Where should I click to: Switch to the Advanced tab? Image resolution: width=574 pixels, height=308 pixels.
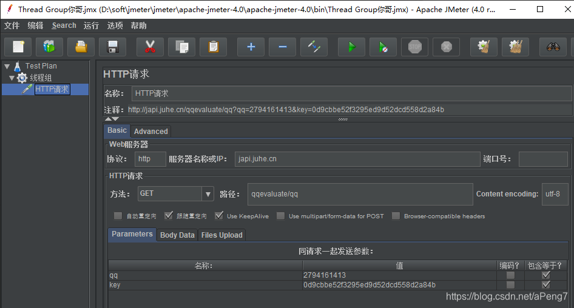click(151, 132)
